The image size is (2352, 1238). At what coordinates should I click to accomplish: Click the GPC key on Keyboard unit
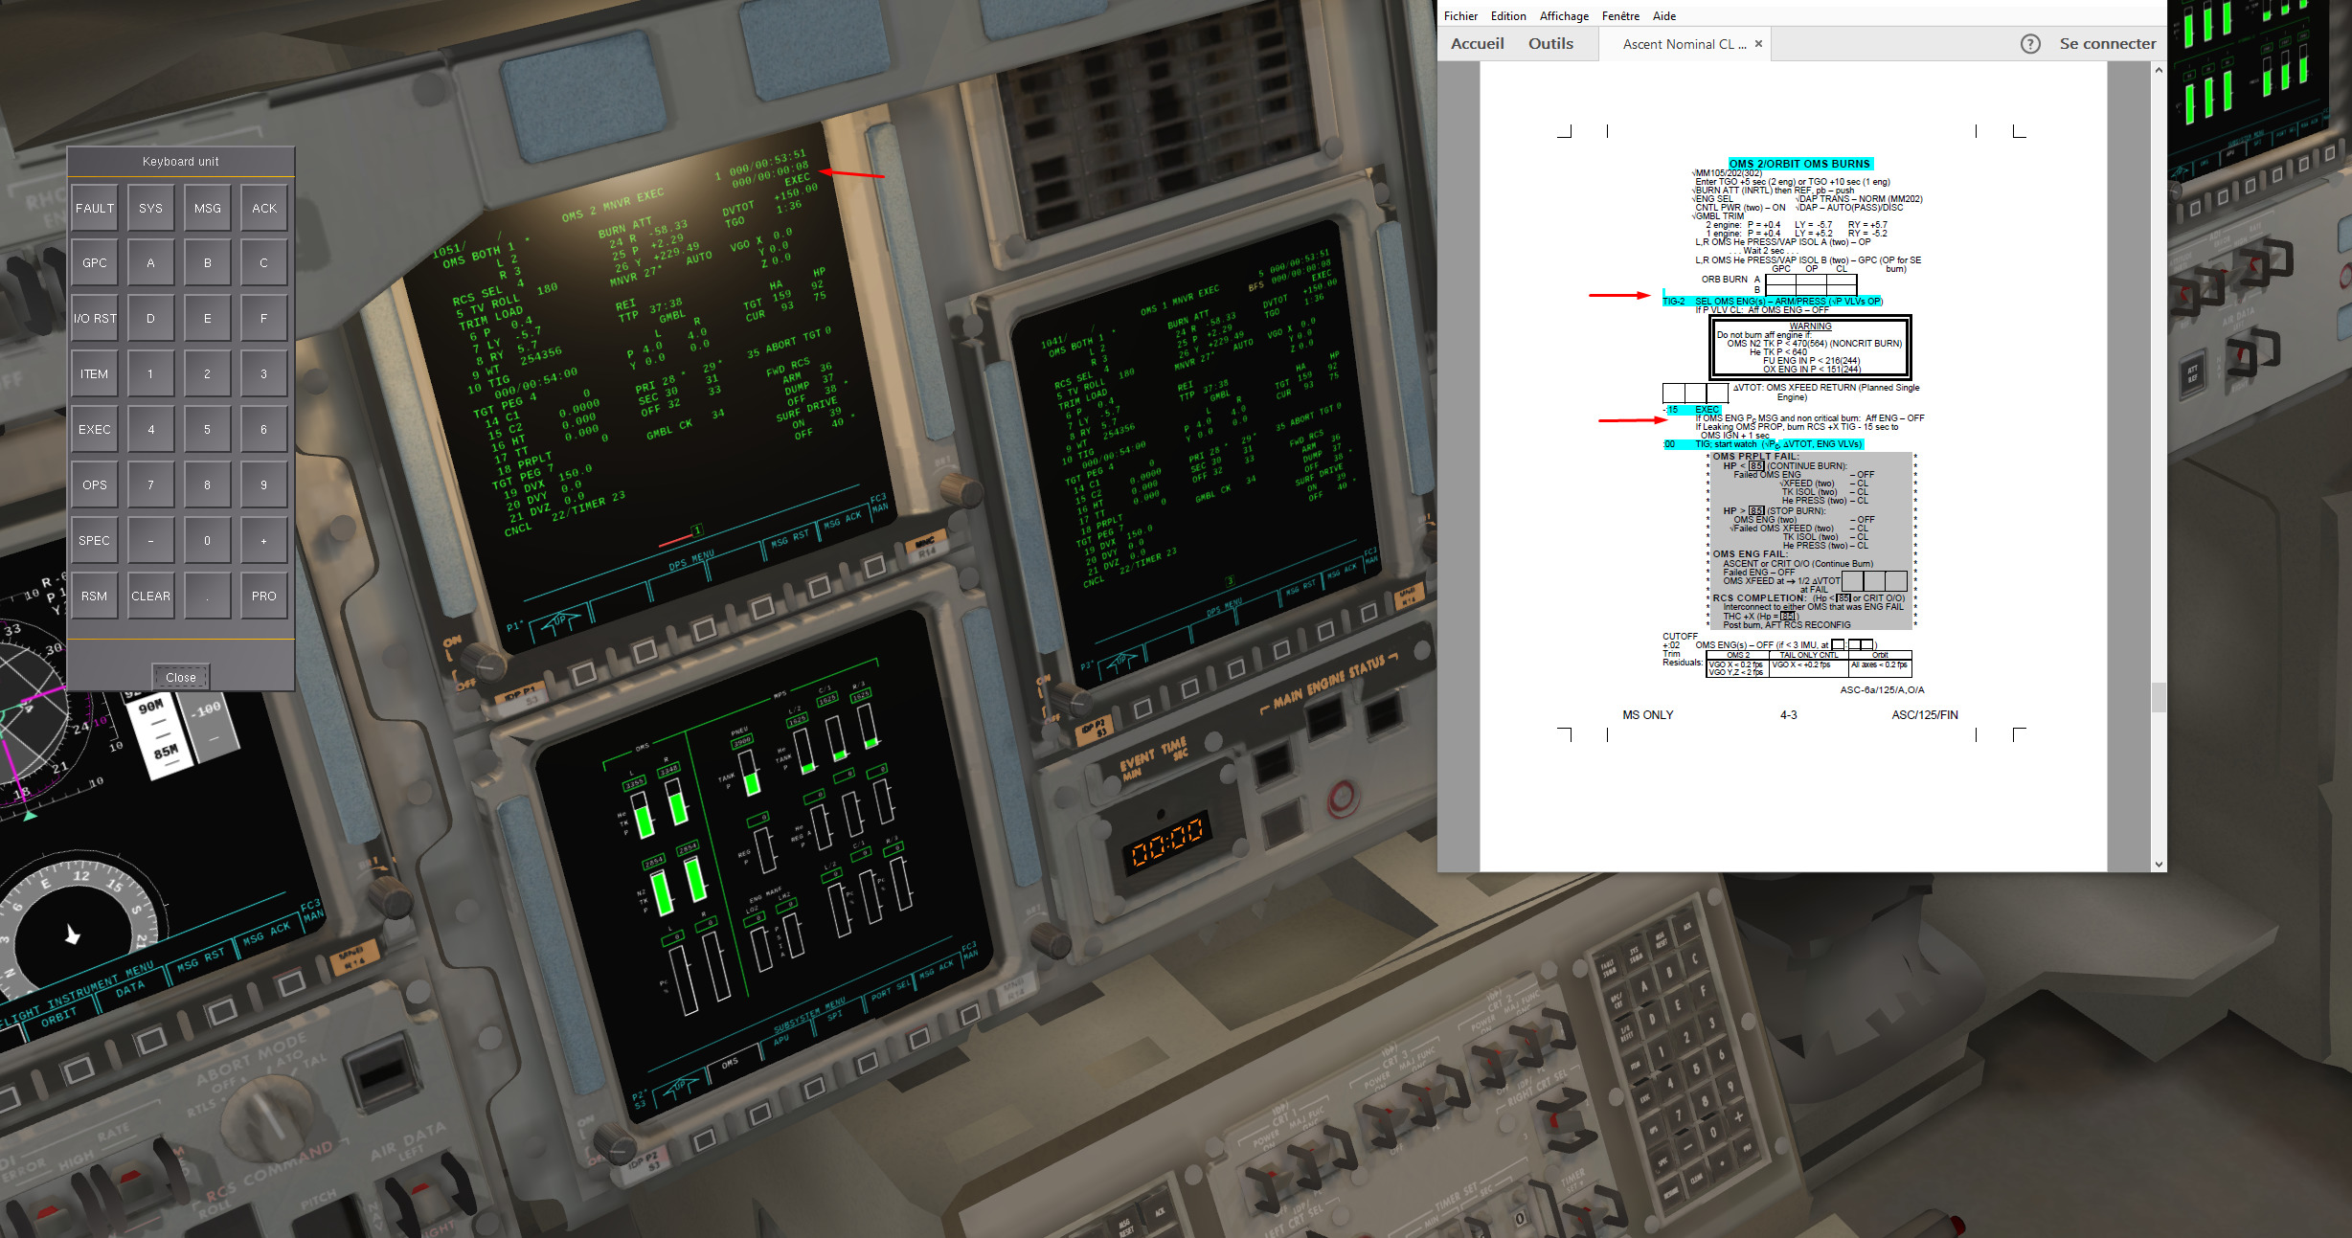click(x=95, y=262)
